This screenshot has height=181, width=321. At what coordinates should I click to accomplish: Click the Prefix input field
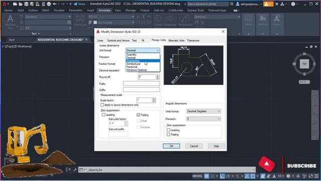point(141,83)
